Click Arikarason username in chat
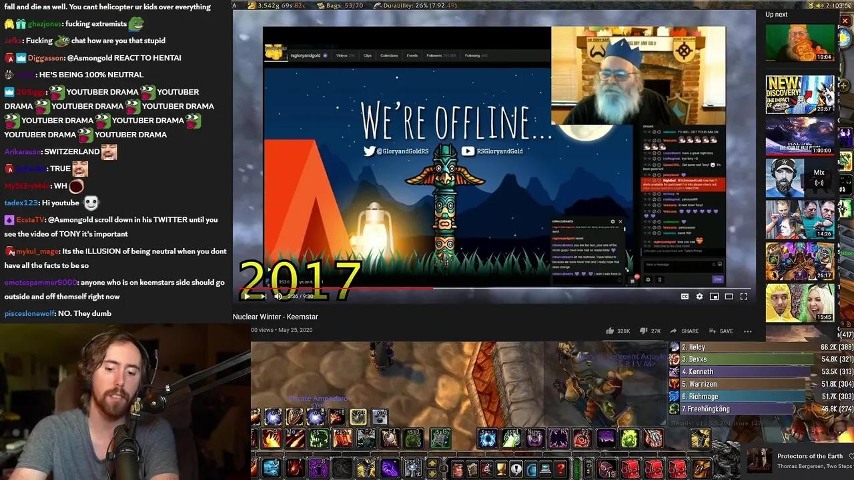The height and width of the screenshot is (480, 854). 23,152
